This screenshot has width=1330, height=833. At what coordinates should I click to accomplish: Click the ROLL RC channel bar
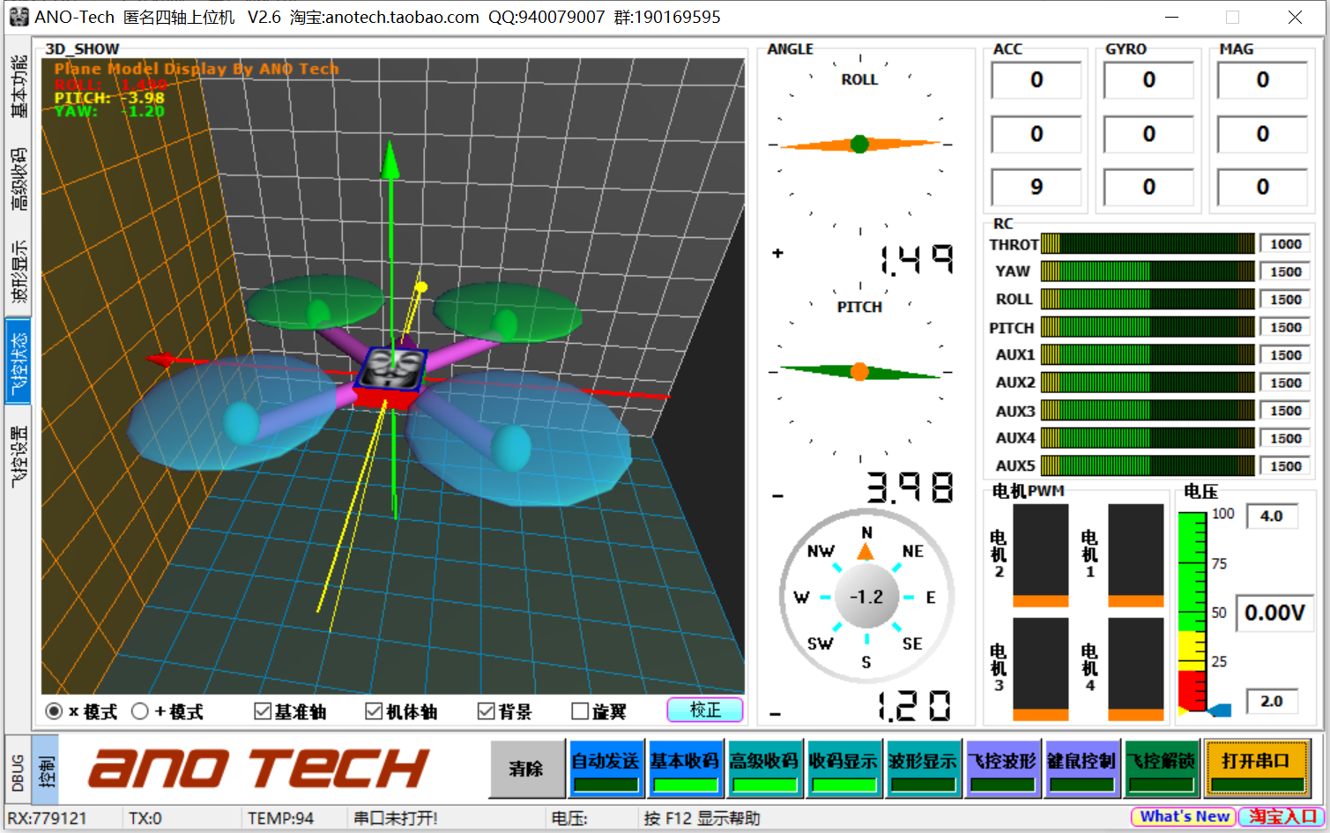1148,299
